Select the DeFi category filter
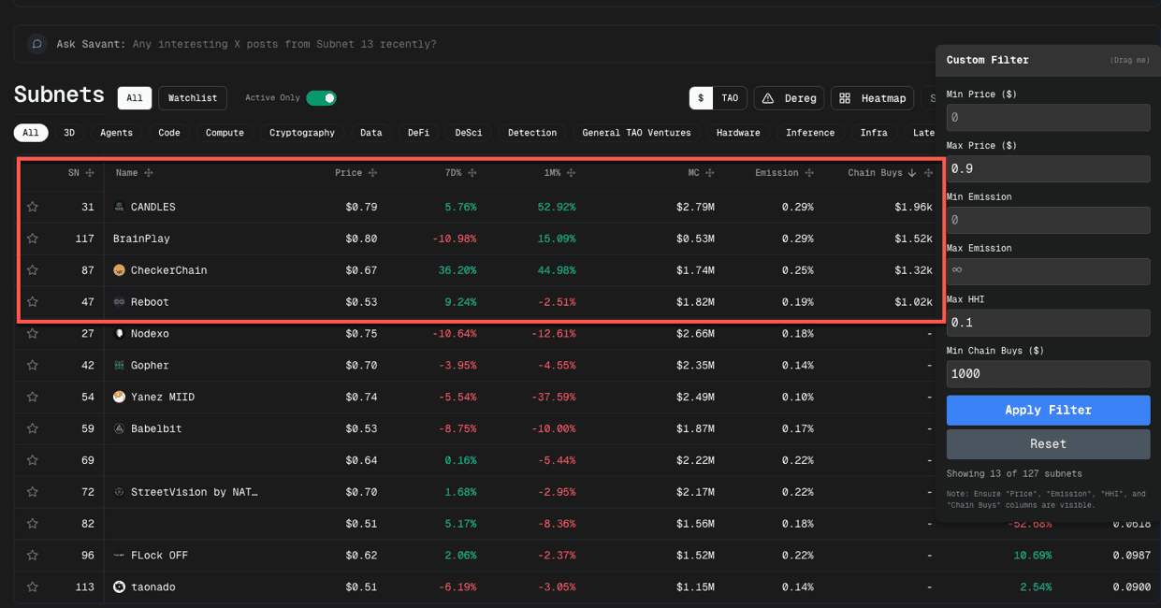Image resolution: width=1161 pixels, height=608 pixels. coord(418,133)
